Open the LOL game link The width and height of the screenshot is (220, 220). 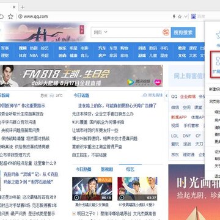pyautogui.click(x=175, y=136)
